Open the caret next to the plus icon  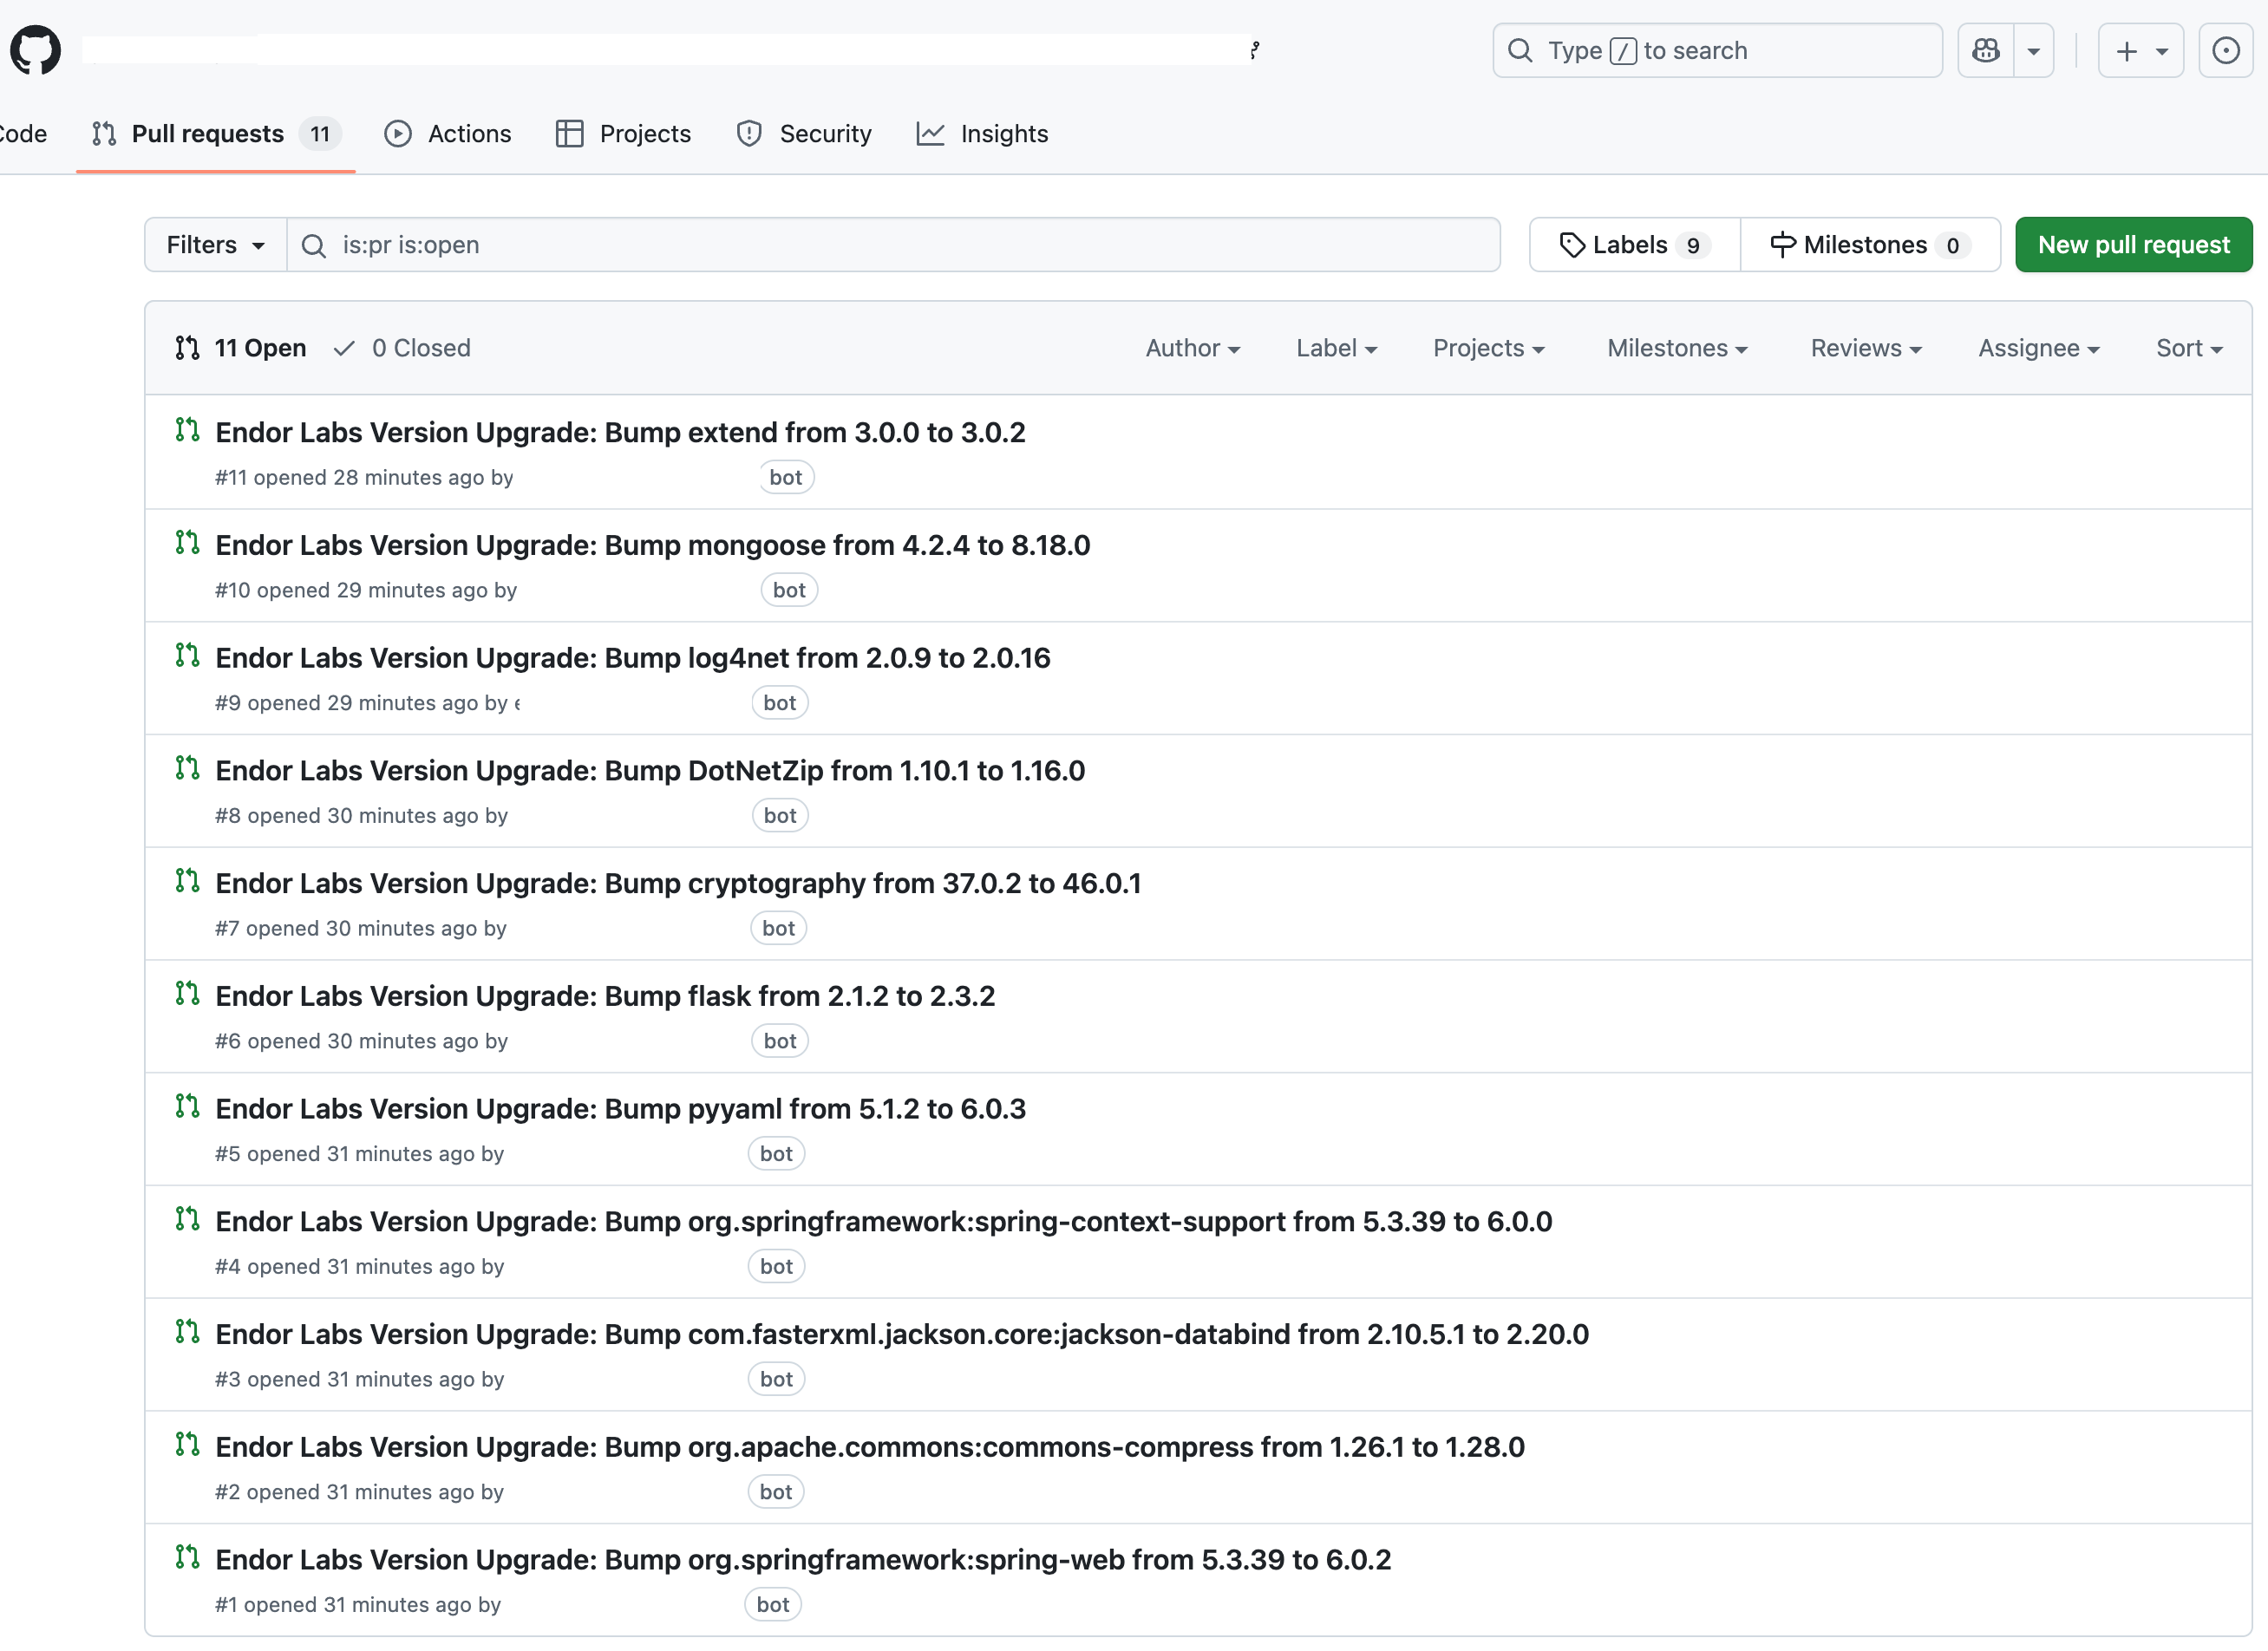coord(2161,50)
